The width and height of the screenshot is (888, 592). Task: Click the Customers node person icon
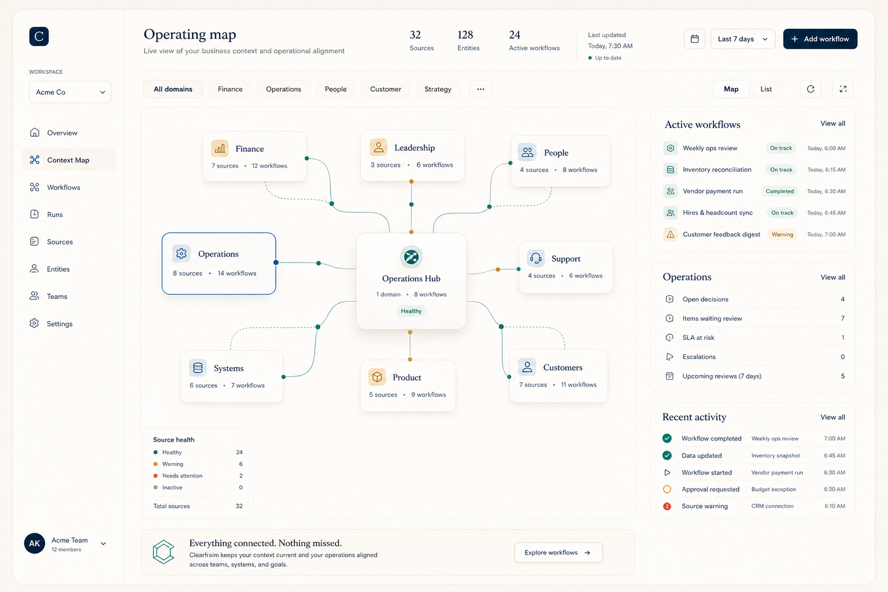pyautogui.click(x=527, y=367)
